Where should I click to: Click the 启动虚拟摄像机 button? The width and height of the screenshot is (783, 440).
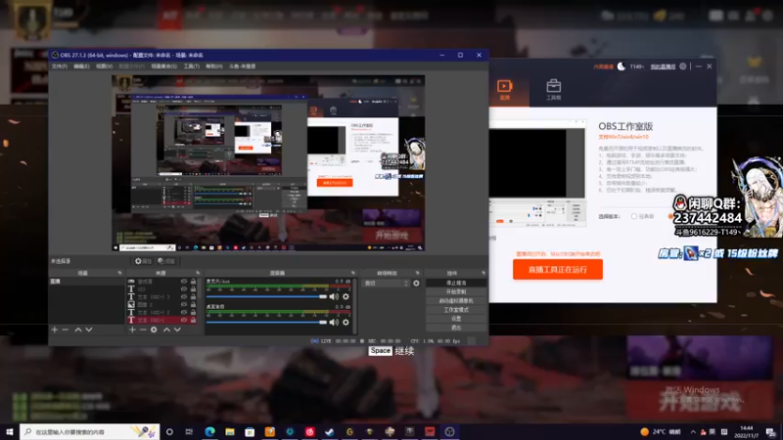[x=456, y=301]
